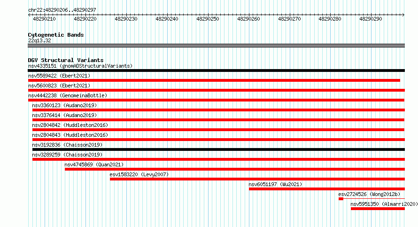Click the DGV Structural Variants track heading
This screenshot has height=227, width=418.
66,60
